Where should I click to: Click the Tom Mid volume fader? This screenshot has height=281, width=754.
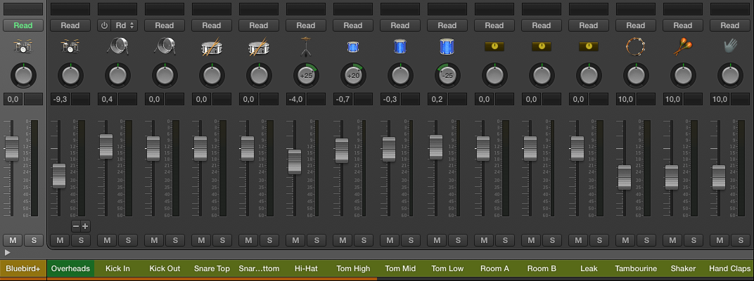point(388,148)
